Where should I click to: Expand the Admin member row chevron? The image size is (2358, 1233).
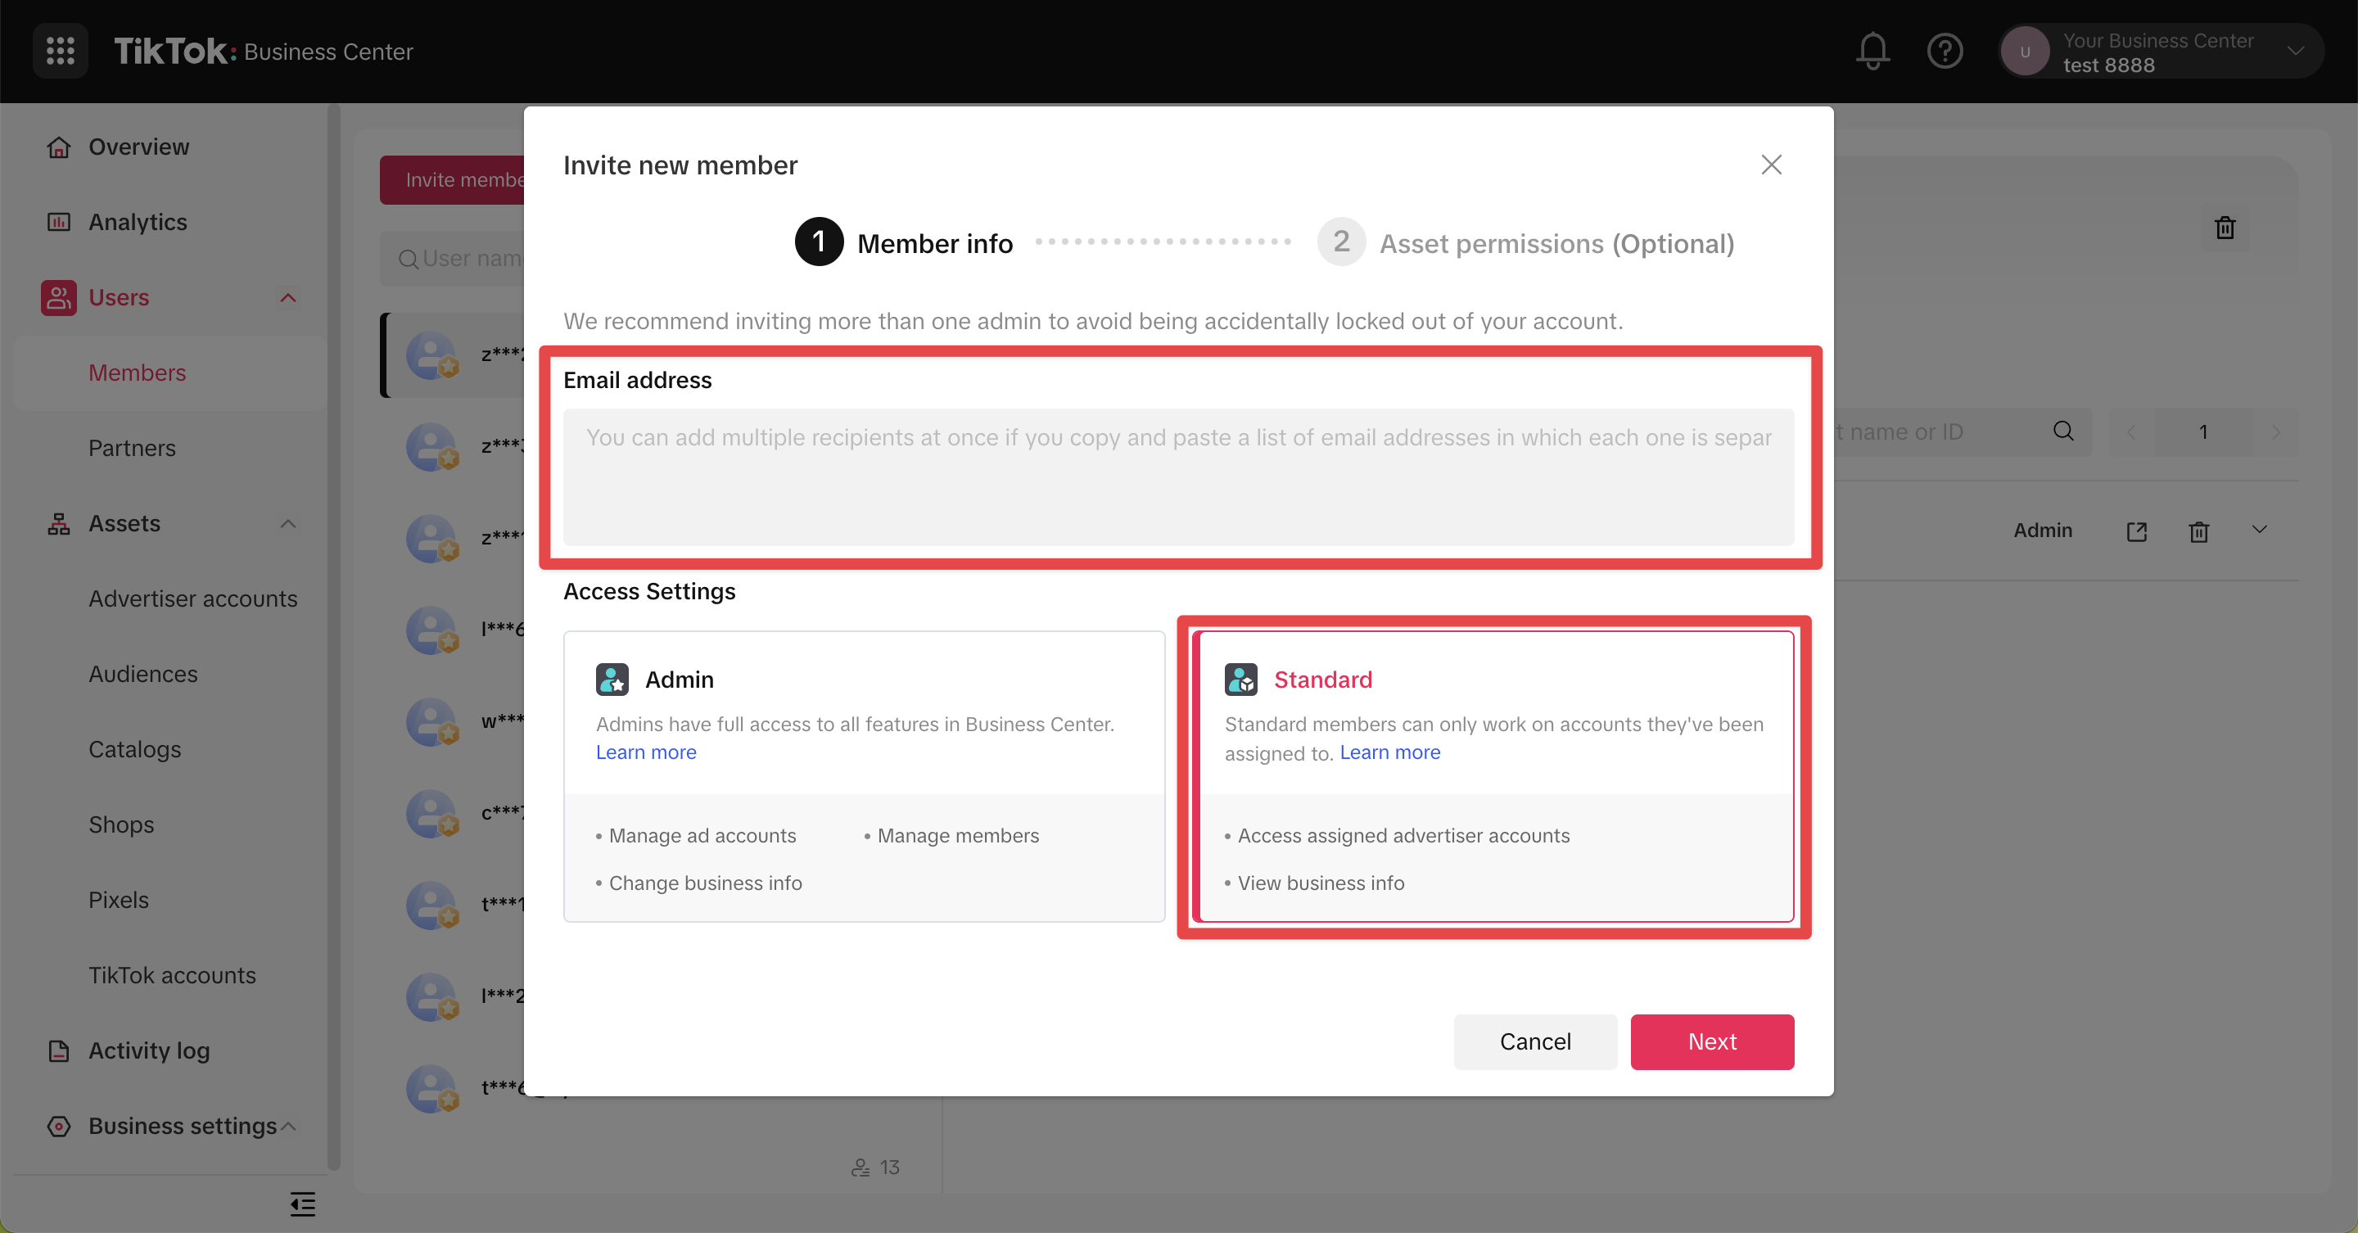coord(2259,530)
